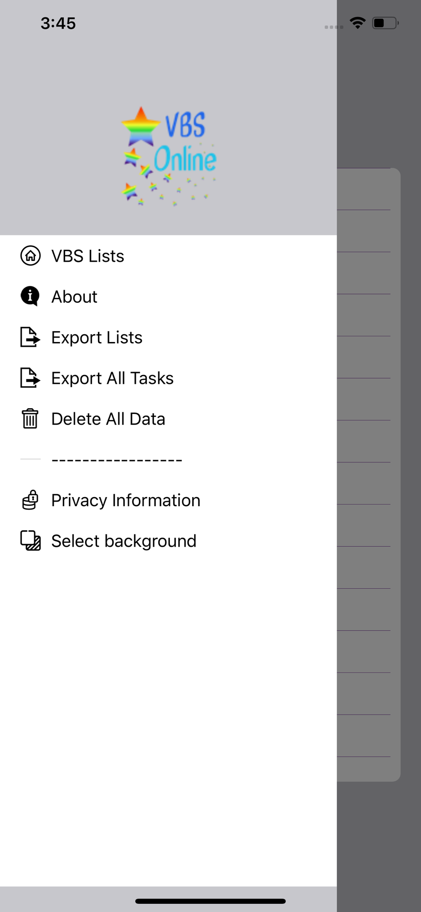Image resolution: width=421 pixels, height=912 pixels.
Task: Open the VBS Lists menu item
Action: (x=169, y=256)
